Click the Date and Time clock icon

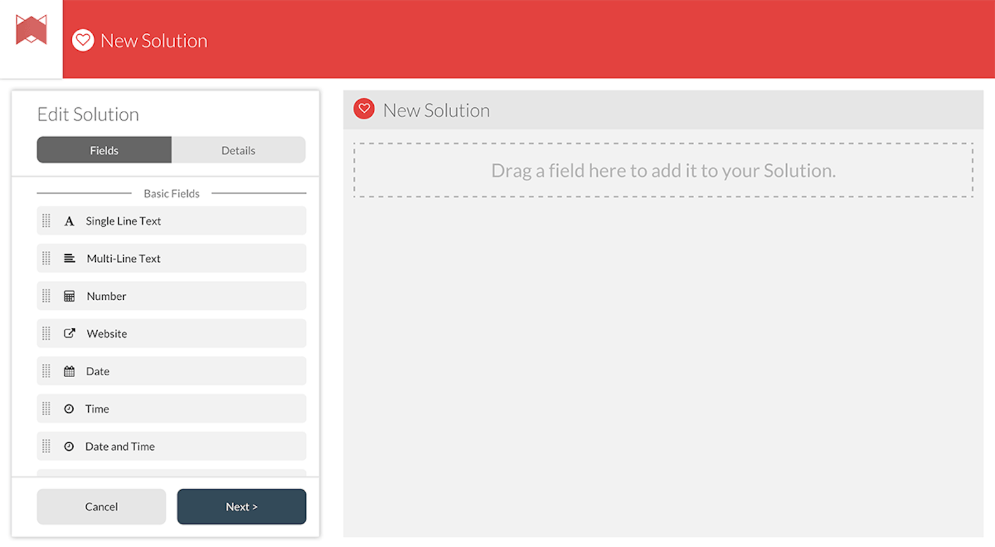tap(69, 446)
